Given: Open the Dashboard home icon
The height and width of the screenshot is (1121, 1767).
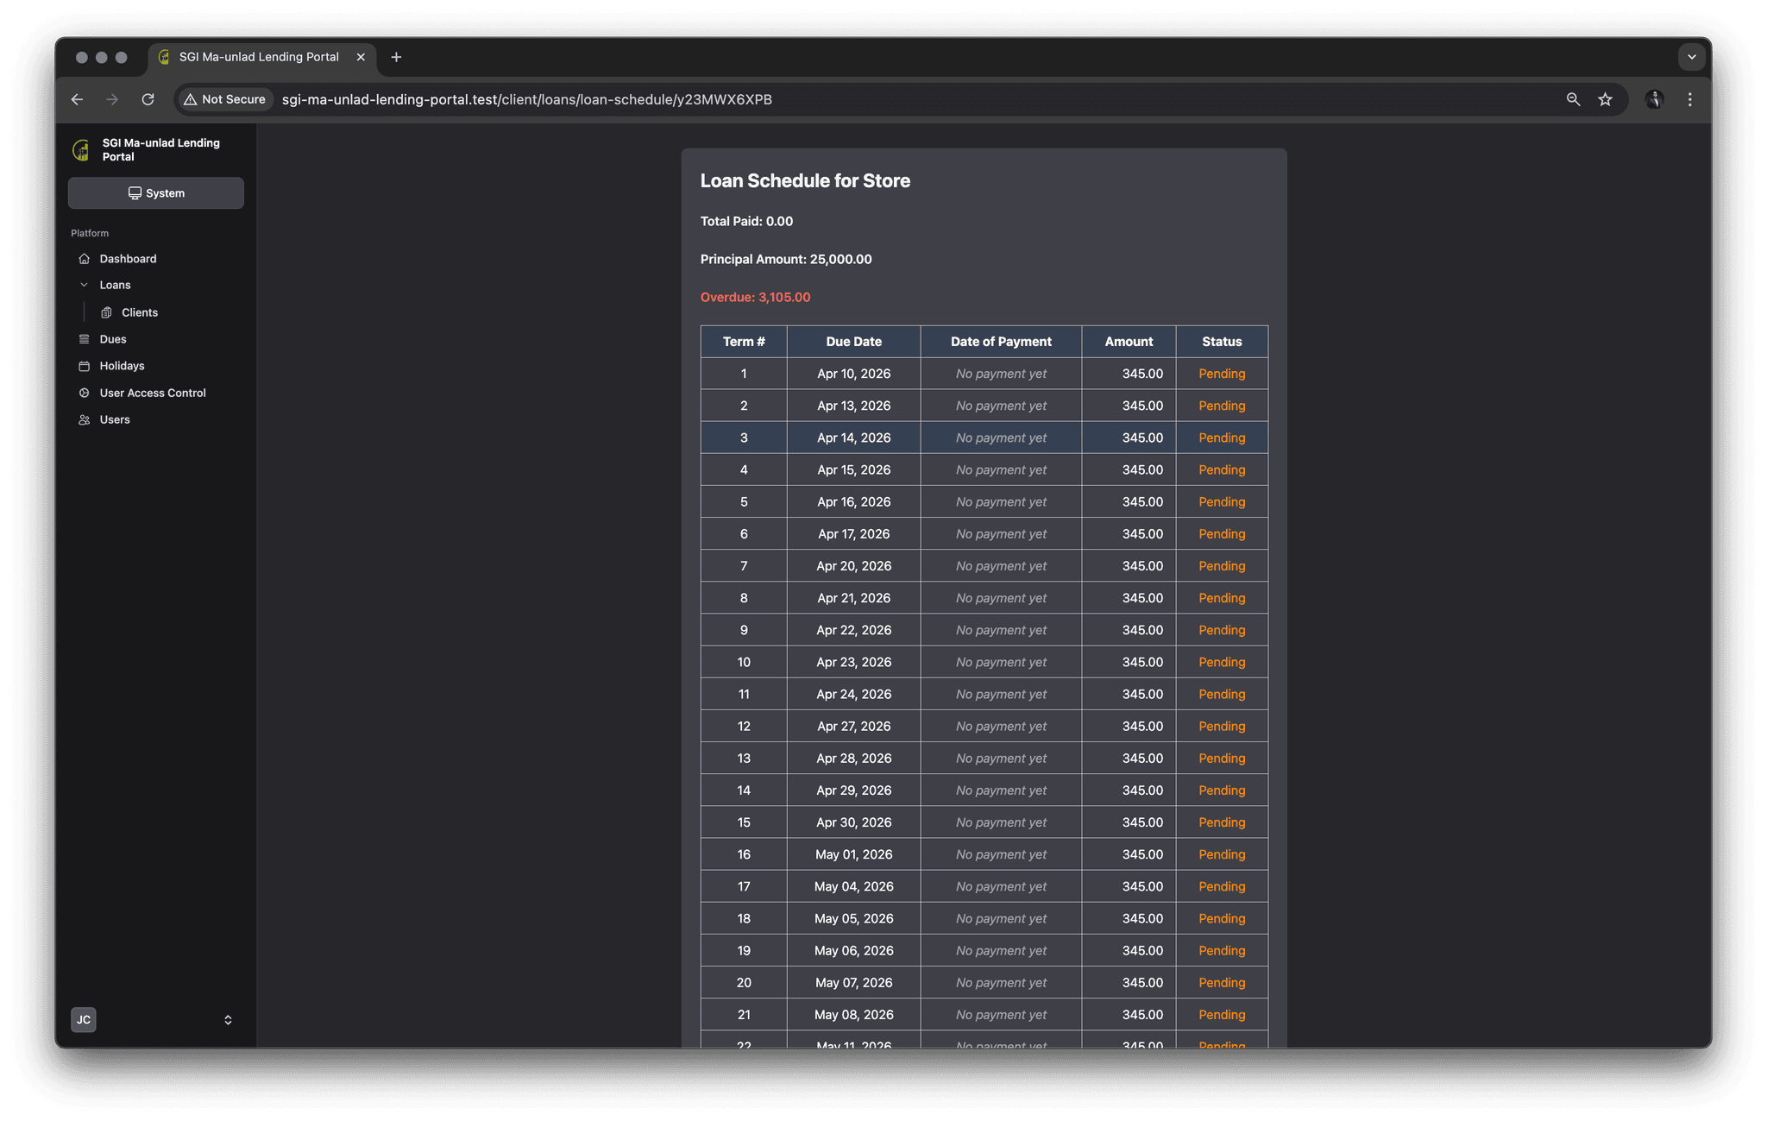Looking at the screenshot, I should pos(84,259).
